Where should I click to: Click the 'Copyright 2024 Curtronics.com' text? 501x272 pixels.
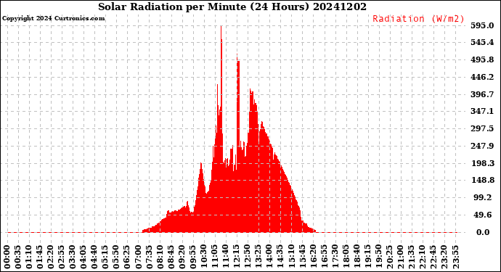pos(53,18)
